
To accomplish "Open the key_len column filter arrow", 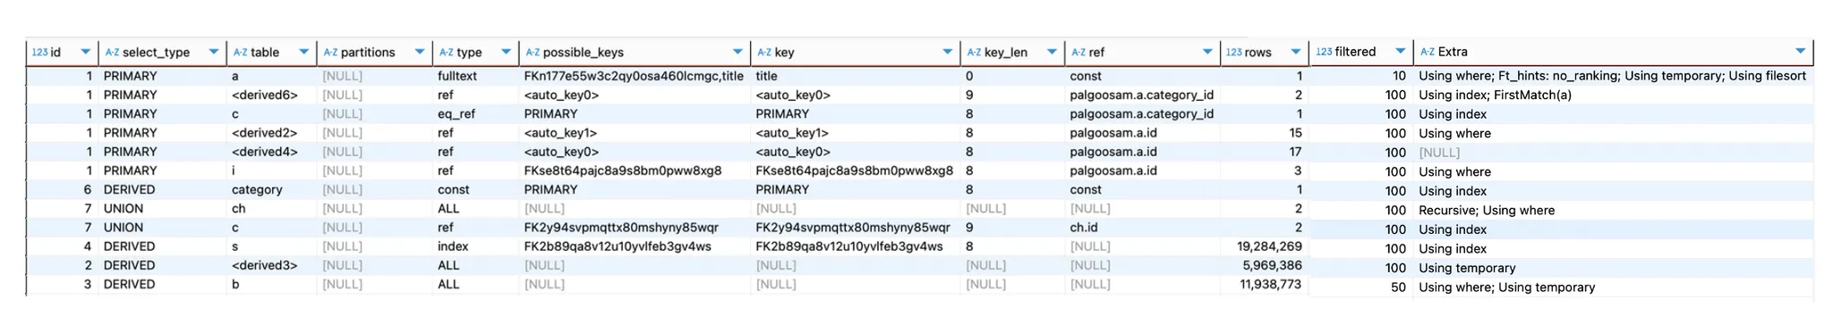I will coord(1053,53).
